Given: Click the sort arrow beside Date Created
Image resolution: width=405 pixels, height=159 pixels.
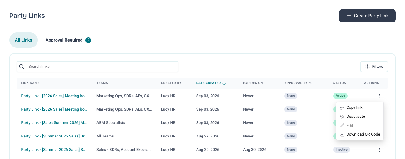Looking at the screenshot, I should pyautogui.click(x=224, y=83).
